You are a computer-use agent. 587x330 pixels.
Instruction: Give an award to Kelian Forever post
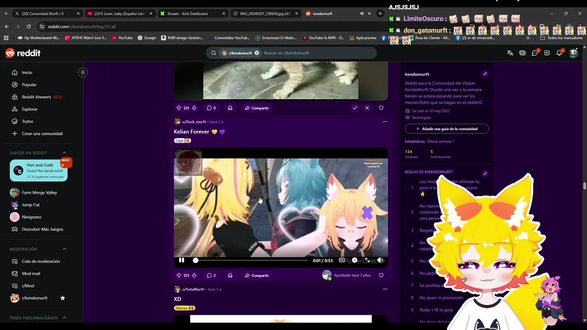pos(230,275)
